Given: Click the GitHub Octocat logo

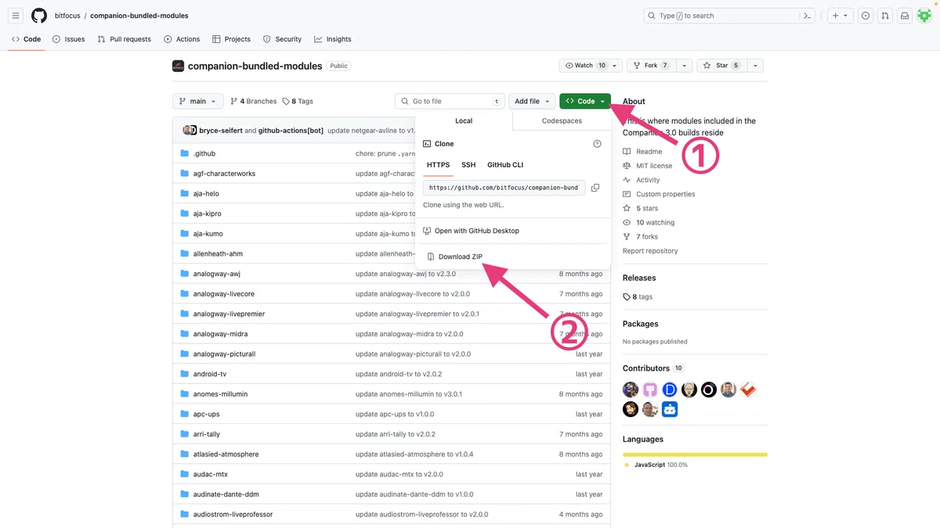Looking at the screenshot, I should (x=39, y=16).
